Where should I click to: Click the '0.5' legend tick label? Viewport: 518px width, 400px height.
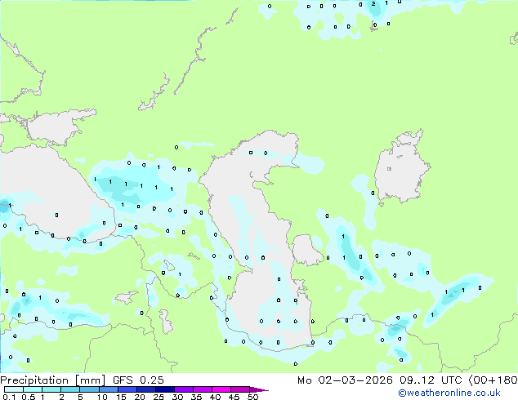pyautogui.click(x=28, y=397)
